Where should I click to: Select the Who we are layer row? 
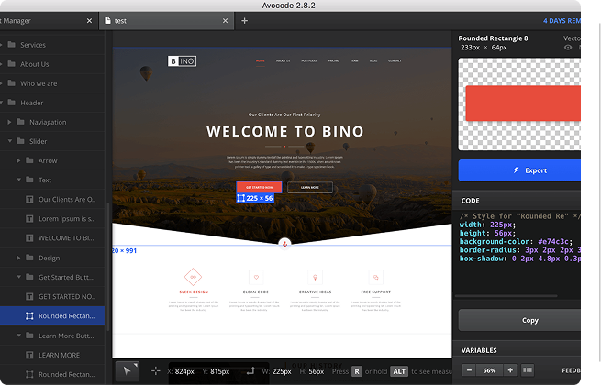pyautogui.click(x=52, y=83)
